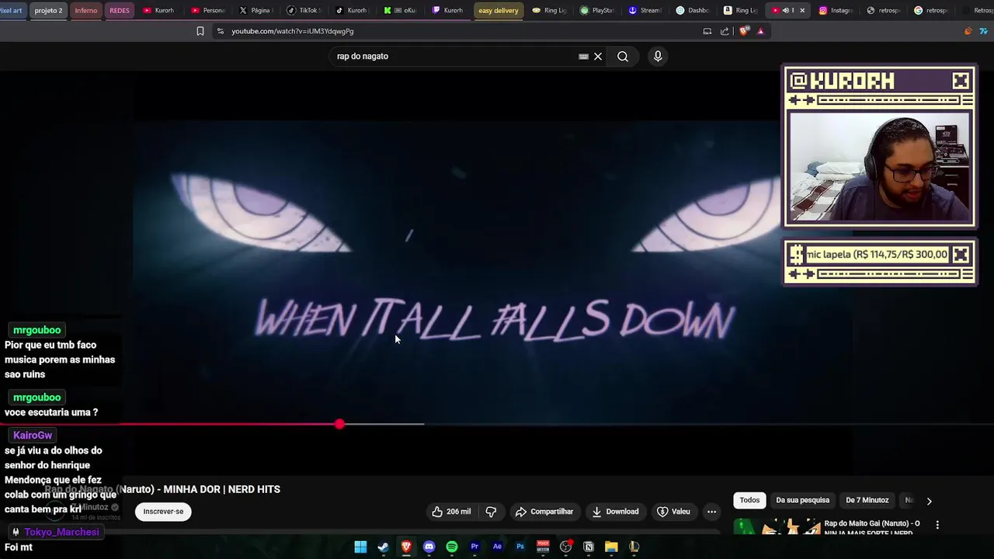The image size is (994, 559).
Task: Click the Brave browser taskbar icon
Action: pos(406,547)
